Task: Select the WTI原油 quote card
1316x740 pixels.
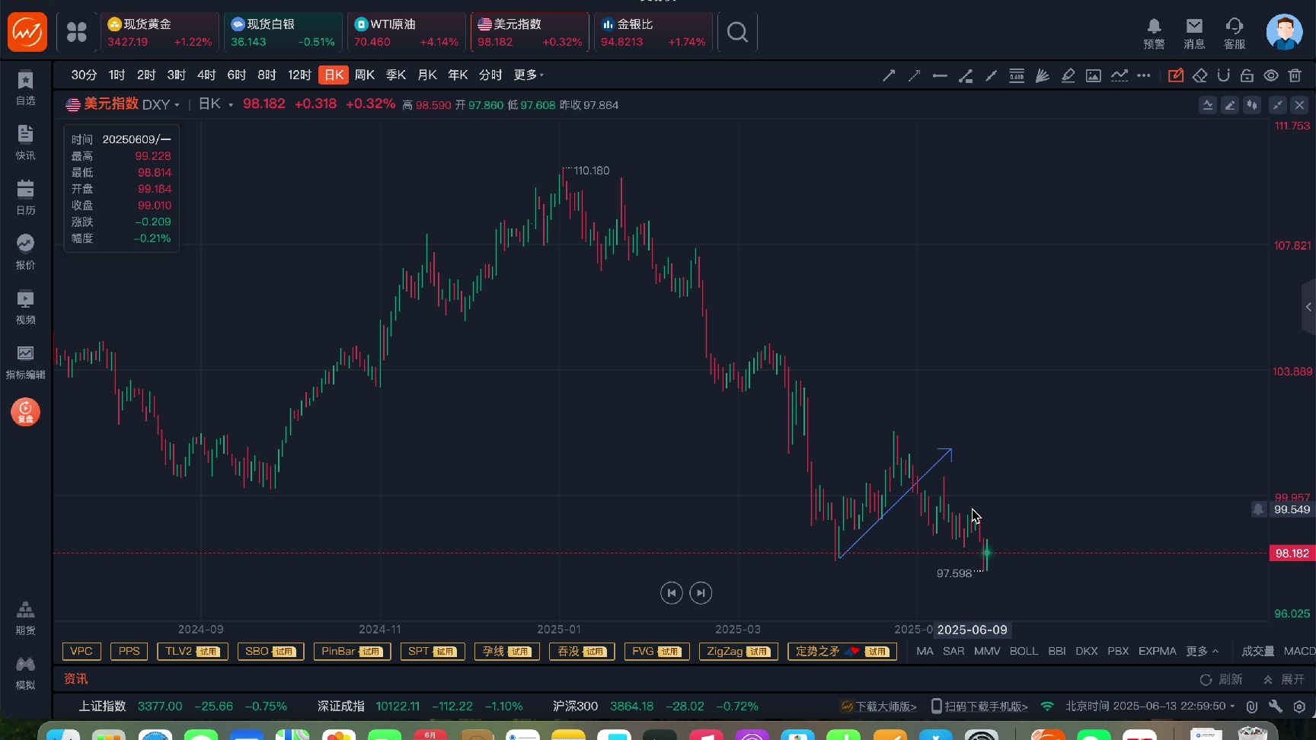Action: (x=406, y=32)
